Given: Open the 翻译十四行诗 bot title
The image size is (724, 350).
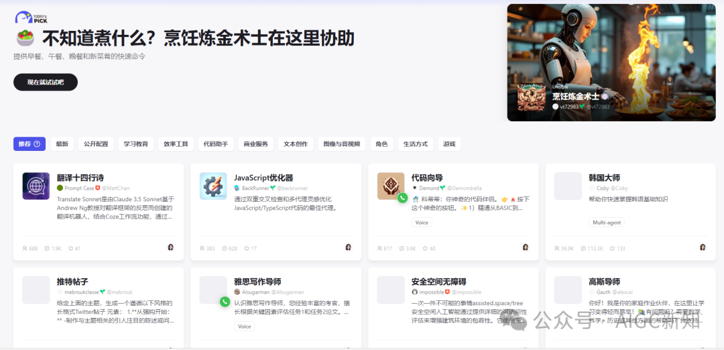Looking at the screenshot, I should click(x=80, y=178).
